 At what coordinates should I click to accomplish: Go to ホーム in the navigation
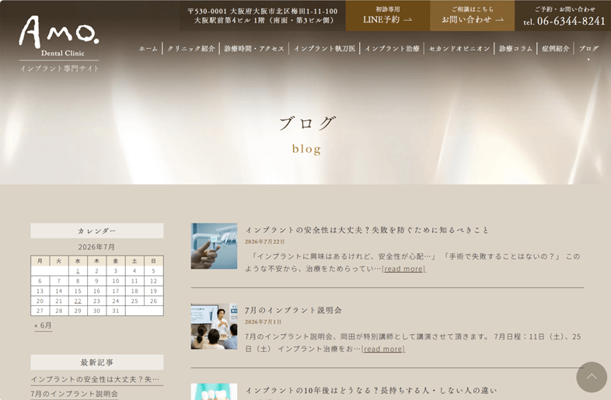point(148,49)
